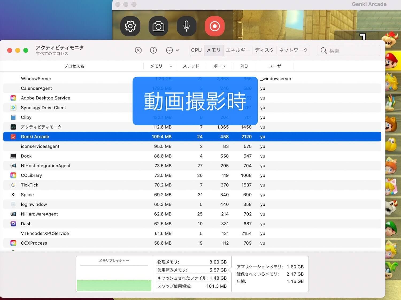The height and width of the screenshot is (300, 401).
Task: Click the TickTick icon
Action: coord(13,185)
